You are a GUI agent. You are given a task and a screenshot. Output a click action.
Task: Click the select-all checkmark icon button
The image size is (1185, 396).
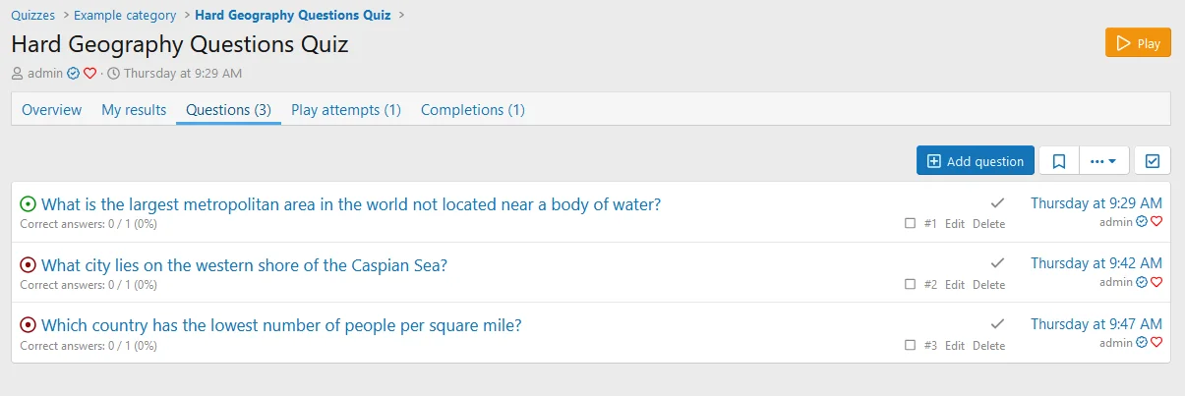click(x=1153, y=161)
